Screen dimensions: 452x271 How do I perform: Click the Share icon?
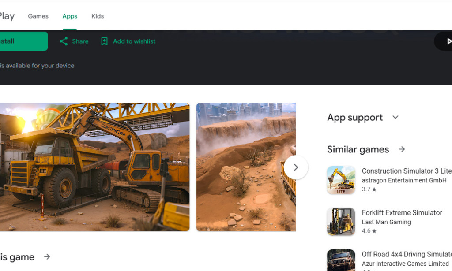64,41
